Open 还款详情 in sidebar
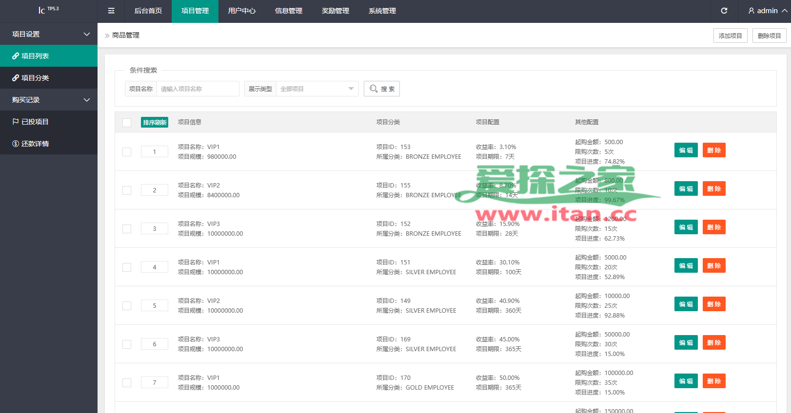The width and height of the screenshot is (791, 413). coord(49,144)
